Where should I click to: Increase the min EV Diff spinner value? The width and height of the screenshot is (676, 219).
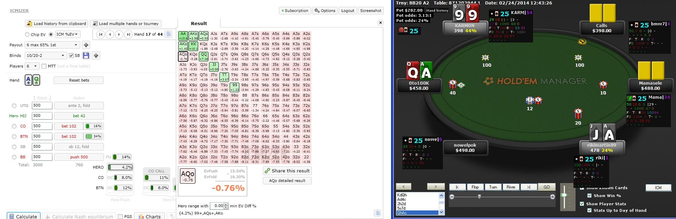pyautogui.click(x=226, y=205)
